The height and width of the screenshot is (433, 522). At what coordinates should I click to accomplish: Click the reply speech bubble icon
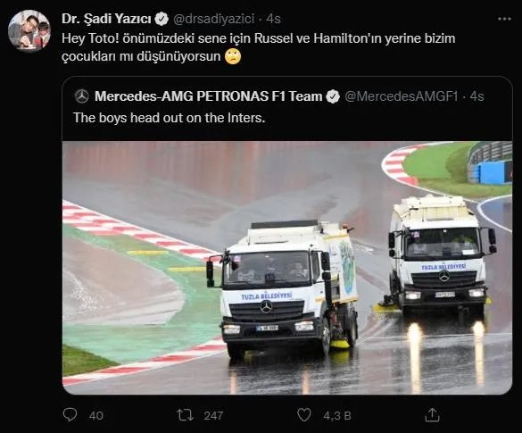(x=70, y=415)
